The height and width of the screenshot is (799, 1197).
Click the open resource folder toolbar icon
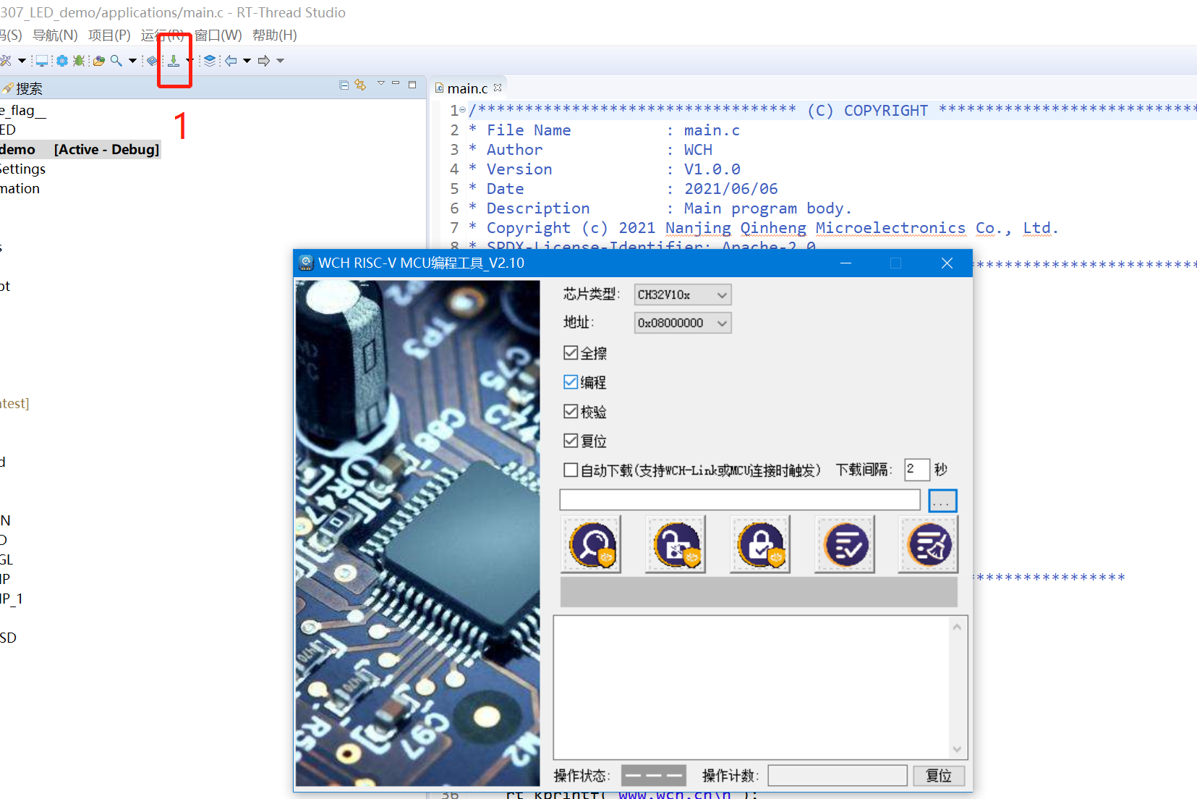pos(99,61)
